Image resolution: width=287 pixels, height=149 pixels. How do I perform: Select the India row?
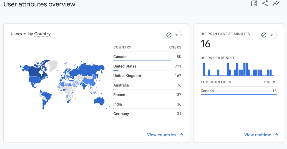pyautogui.click(x=147, y=104)
